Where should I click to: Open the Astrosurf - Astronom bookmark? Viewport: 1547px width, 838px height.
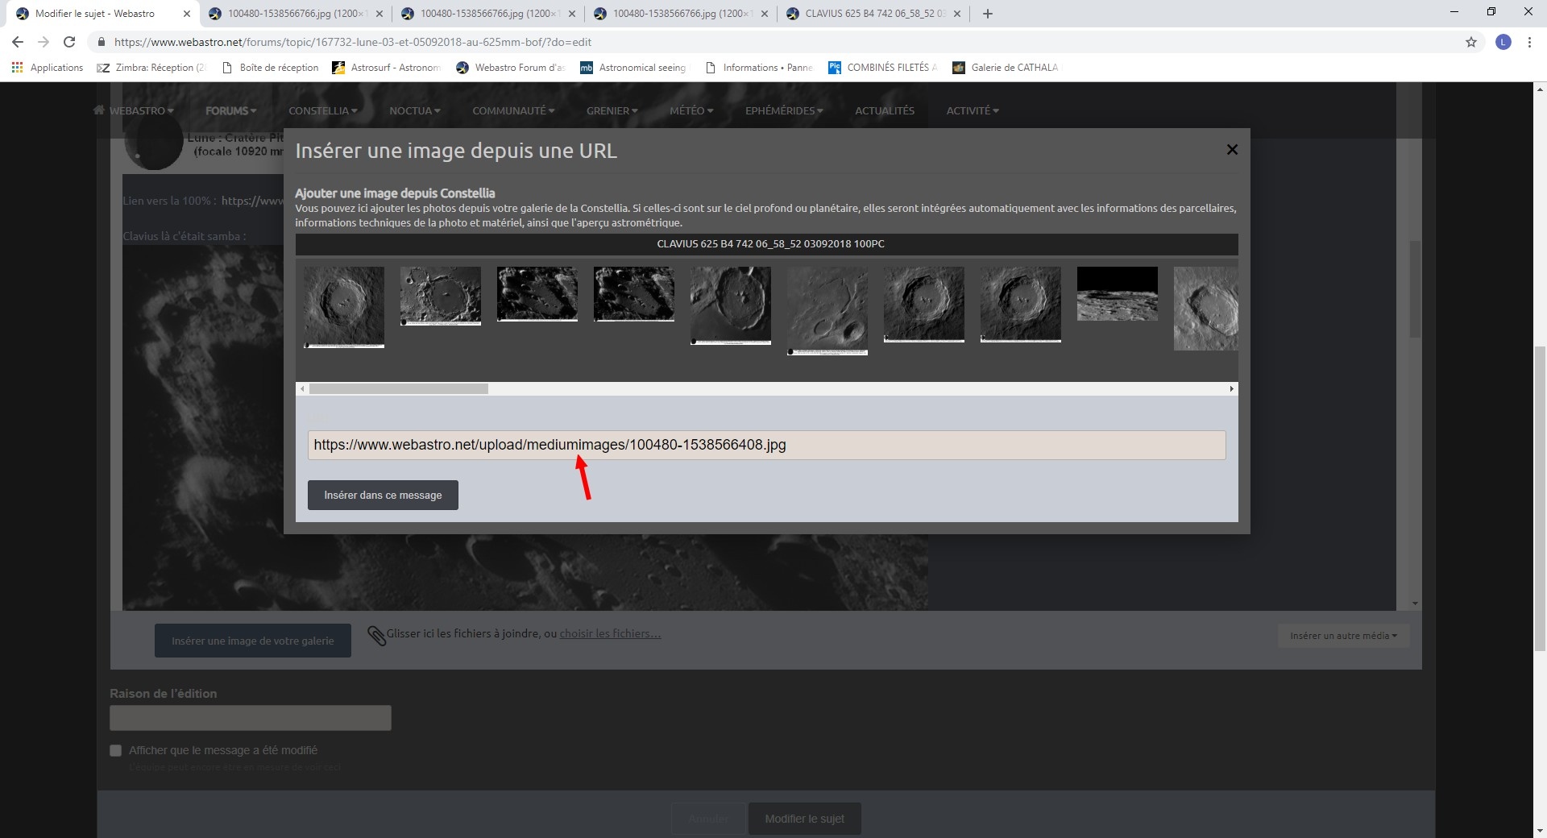387,68
